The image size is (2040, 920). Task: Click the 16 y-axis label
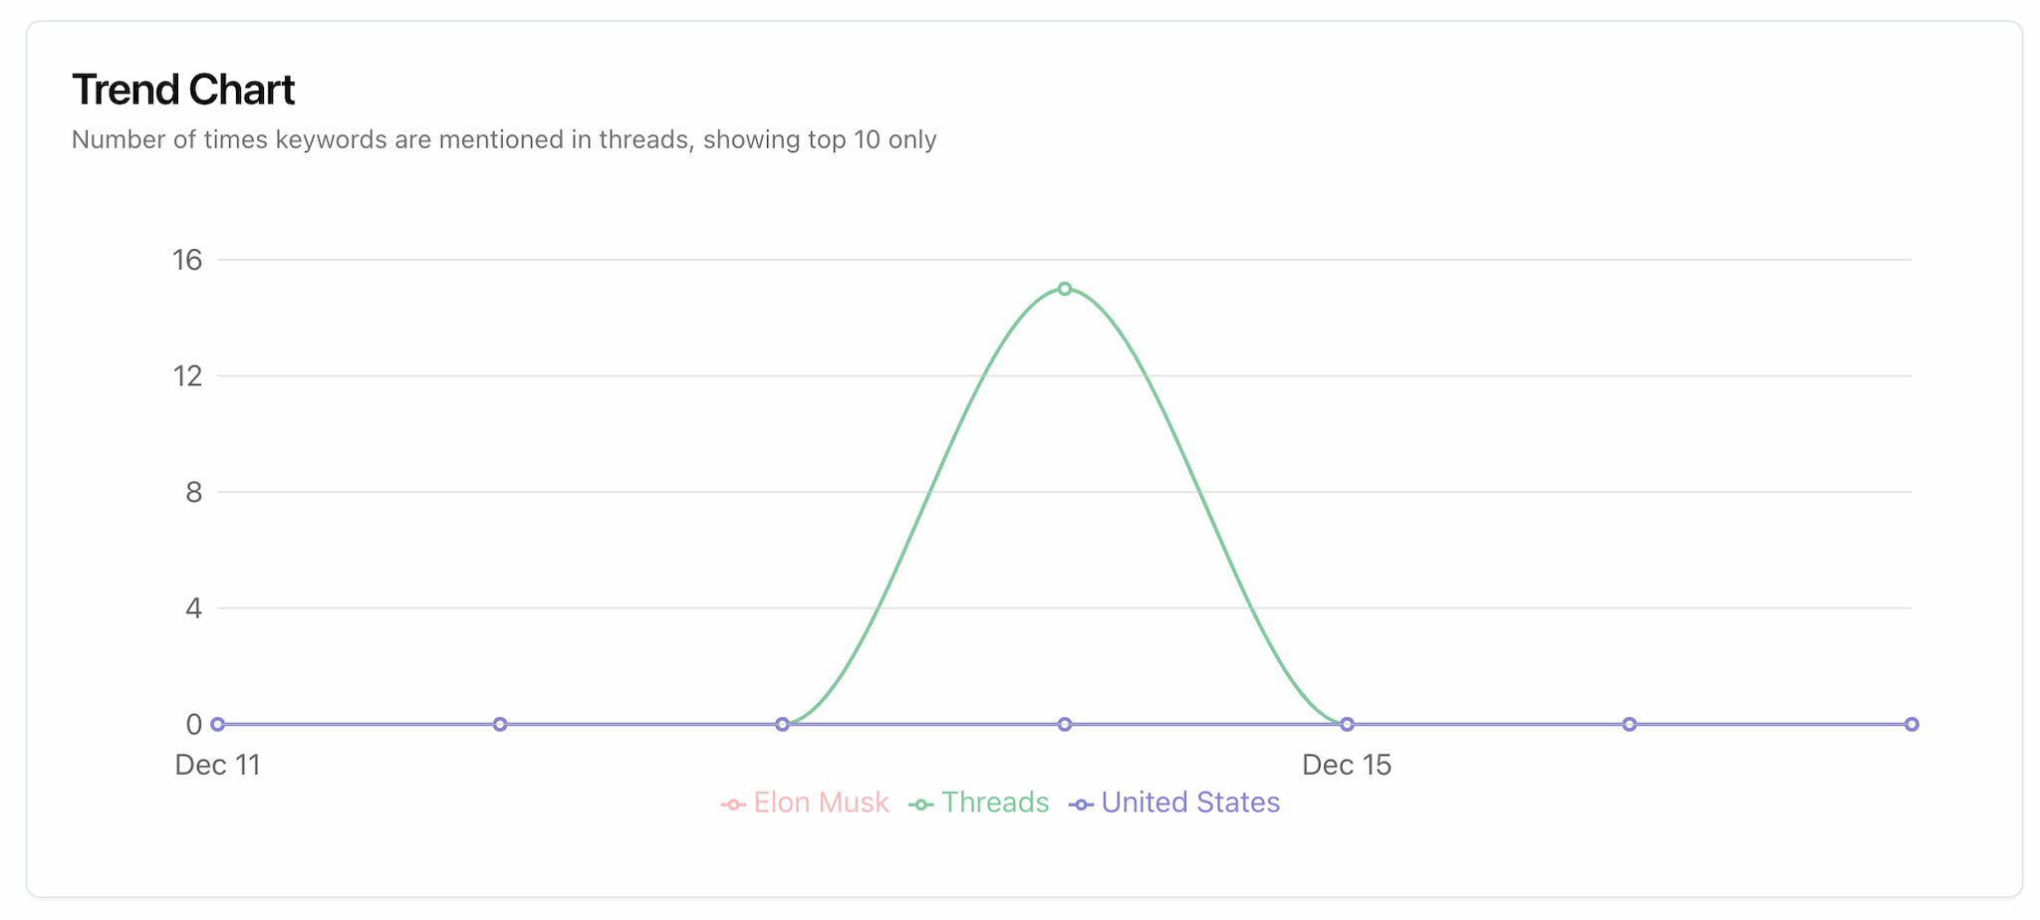[x=187, y=260]
